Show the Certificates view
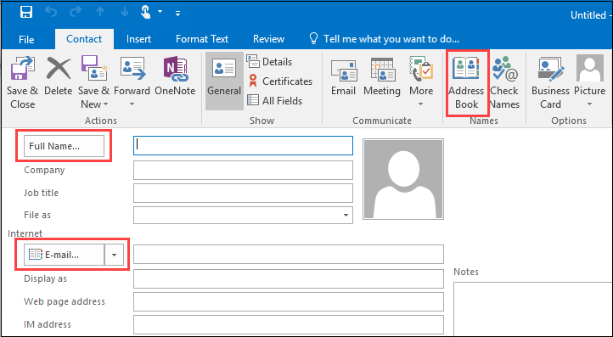This screenshot has height=337, width=613. coord(280,81)
